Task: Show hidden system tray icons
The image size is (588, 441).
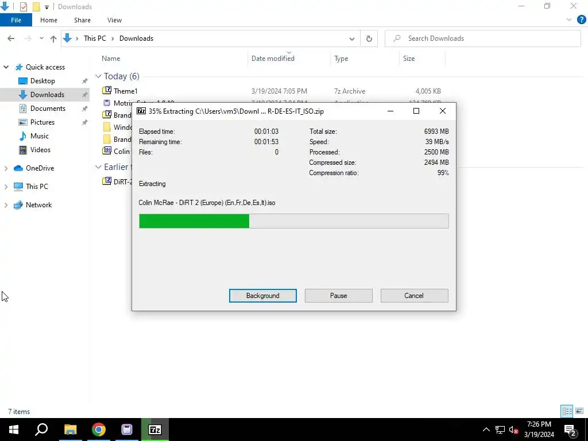Action: (x=486, y=430)
